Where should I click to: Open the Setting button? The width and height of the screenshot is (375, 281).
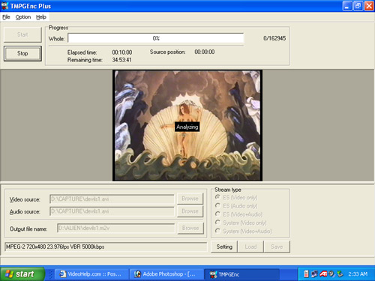tap(224, 247)
